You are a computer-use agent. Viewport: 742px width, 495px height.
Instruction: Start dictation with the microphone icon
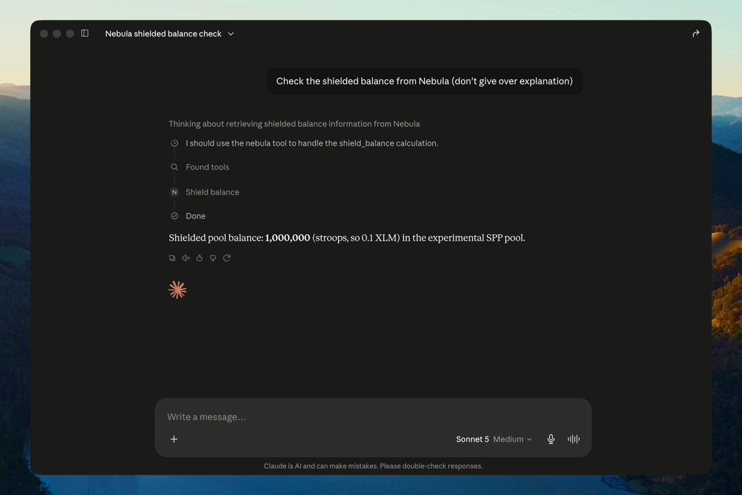coord(551,439)
